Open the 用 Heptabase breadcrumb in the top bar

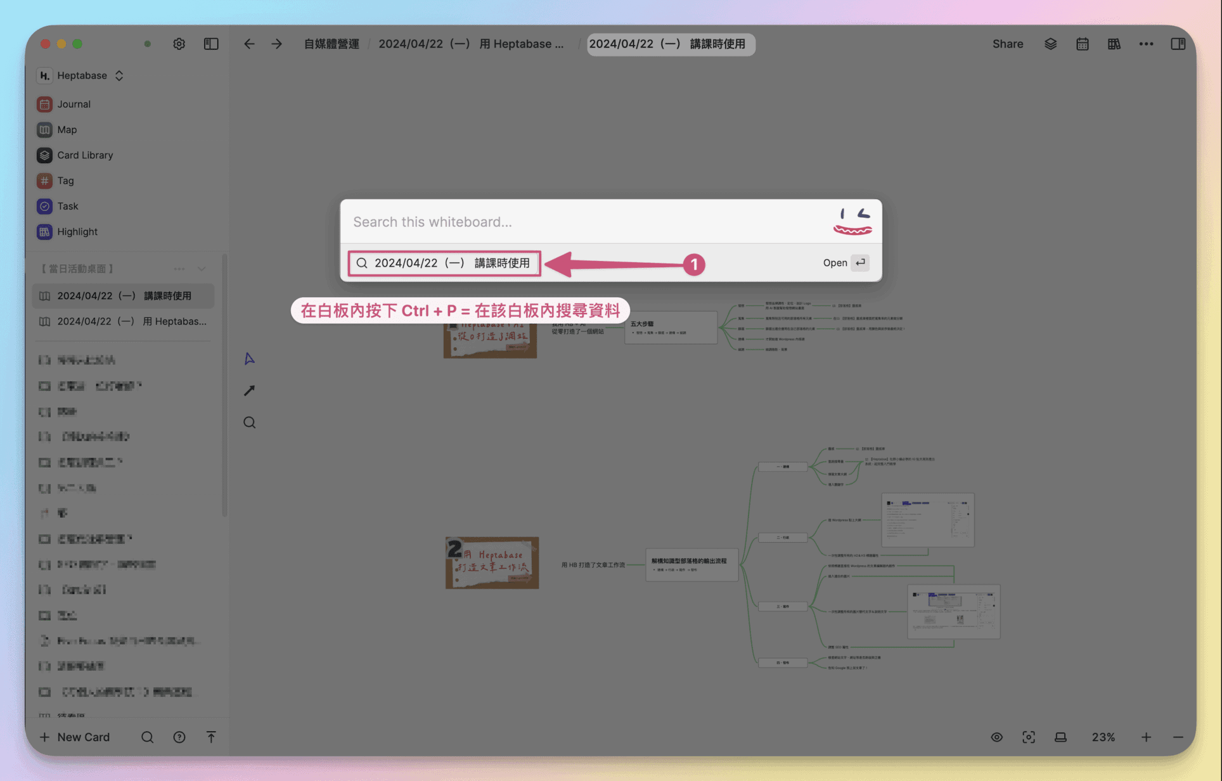click(x=471, y=44)
